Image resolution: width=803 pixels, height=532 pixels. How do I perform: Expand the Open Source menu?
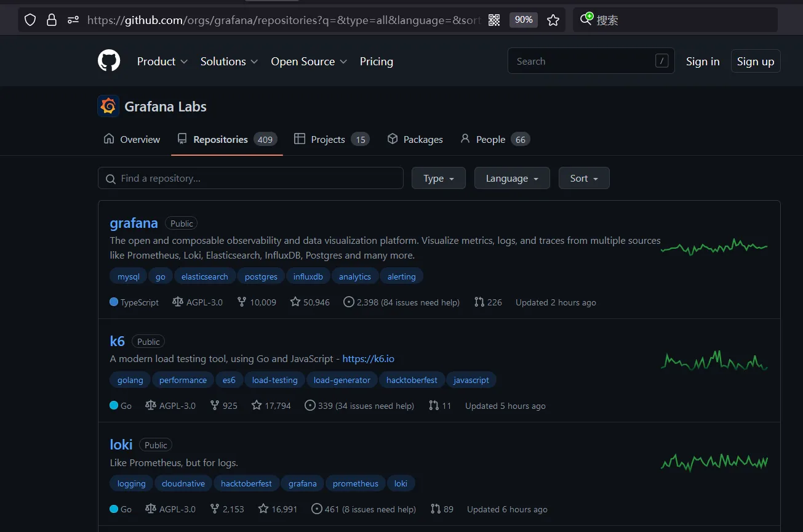tap(309, 61)
